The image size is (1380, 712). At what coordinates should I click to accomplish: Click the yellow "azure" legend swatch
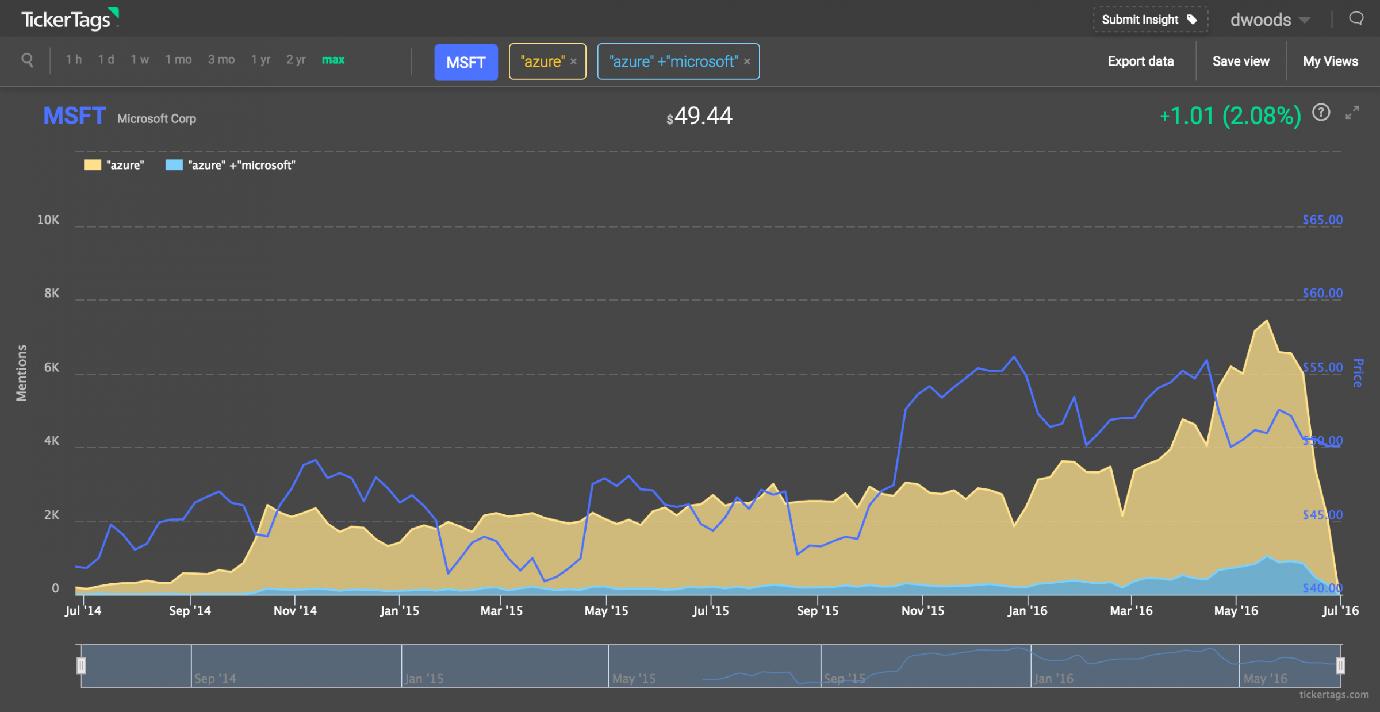[93, 166]
